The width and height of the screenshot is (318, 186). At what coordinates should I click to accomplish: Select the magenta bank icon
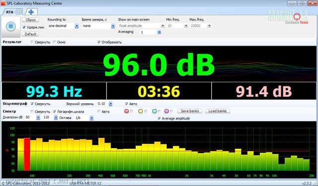[x=166, y=111]
